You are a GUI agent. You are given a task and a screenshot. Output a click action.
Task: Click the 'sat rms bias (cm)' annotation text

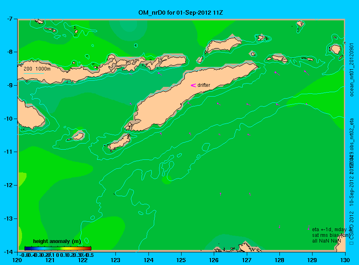pos(331,235)
